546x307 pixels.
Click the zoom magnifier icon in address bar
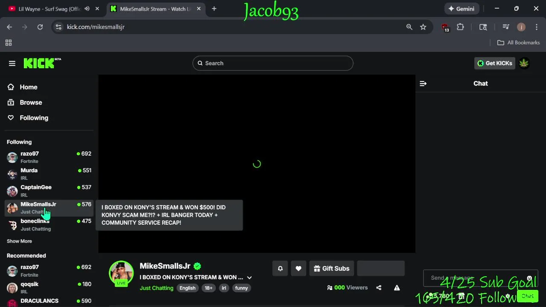(x=409, y=27)
